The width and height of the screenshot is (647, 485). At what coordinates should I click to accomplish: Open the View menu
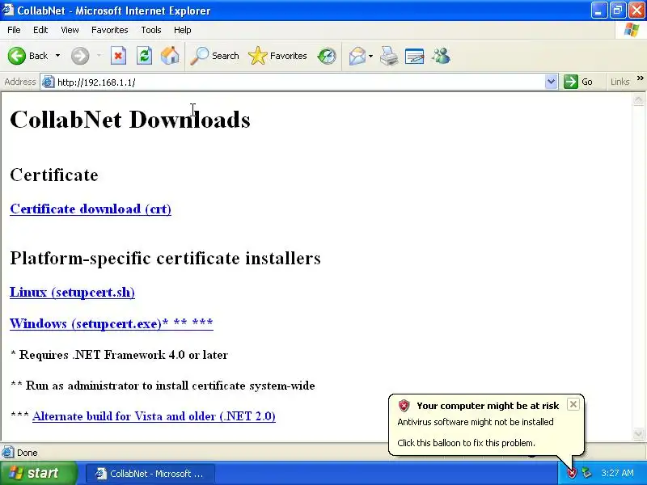click(x=70, y=30)
